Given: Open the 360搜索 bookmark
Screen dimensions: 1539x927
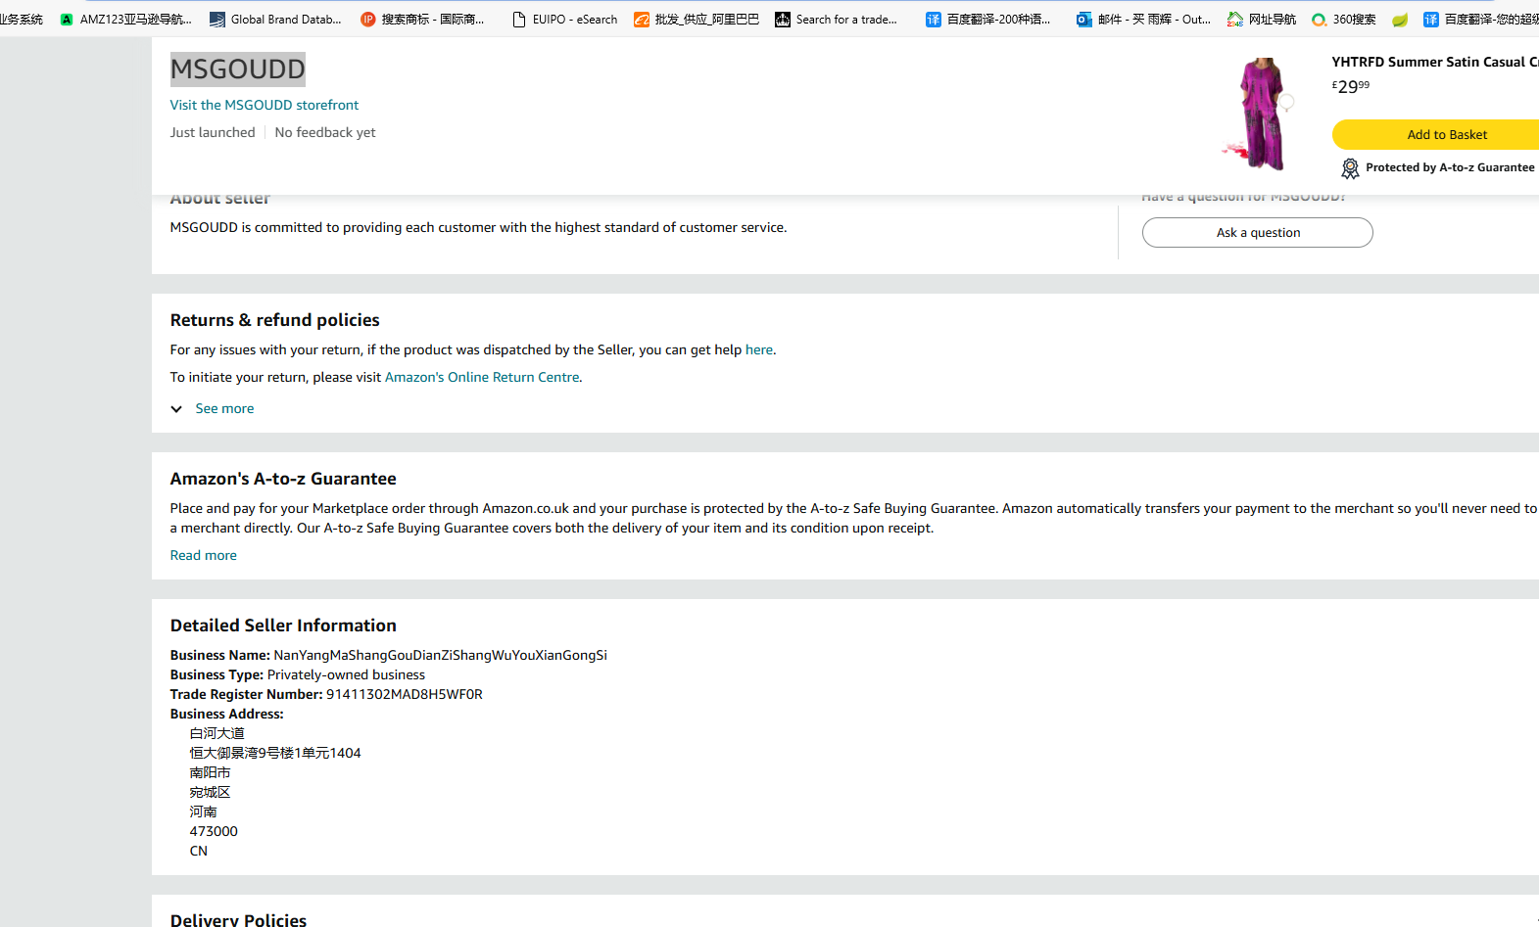Looking at the screenshot, I should point(1344,19).
